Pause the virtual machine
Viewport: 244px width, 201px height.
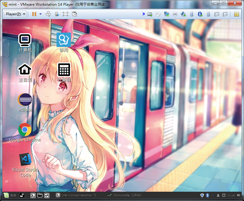(x=34, y=14)
